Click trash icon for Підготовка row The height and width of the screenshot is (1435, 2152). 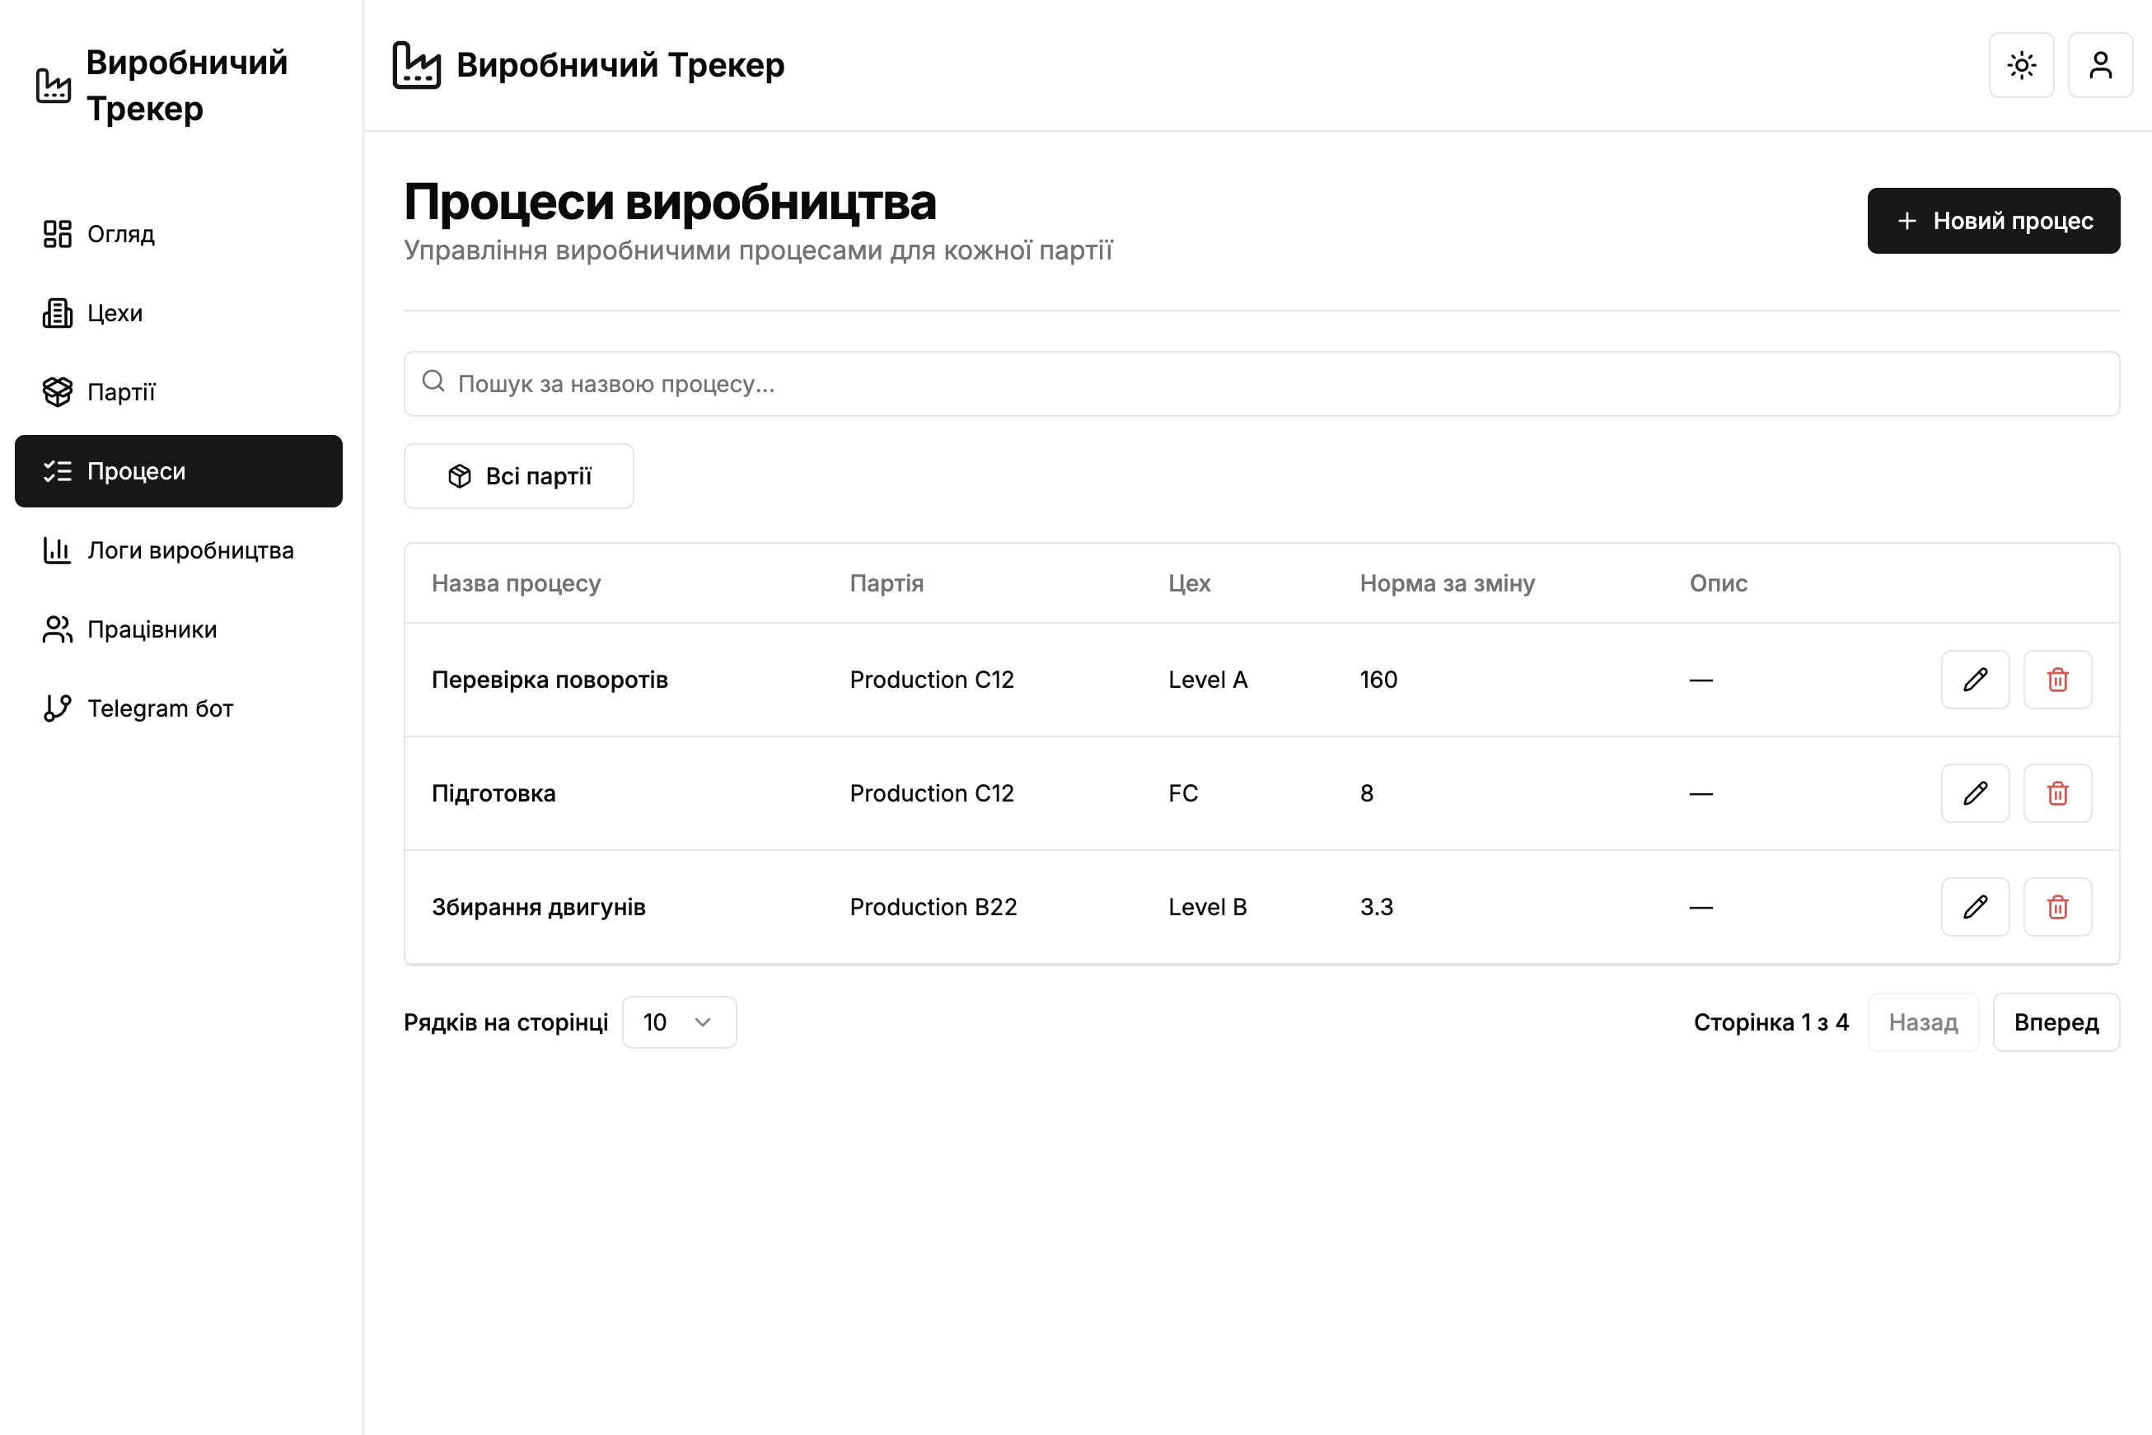pyautogui.click(x=2056, y=793)
